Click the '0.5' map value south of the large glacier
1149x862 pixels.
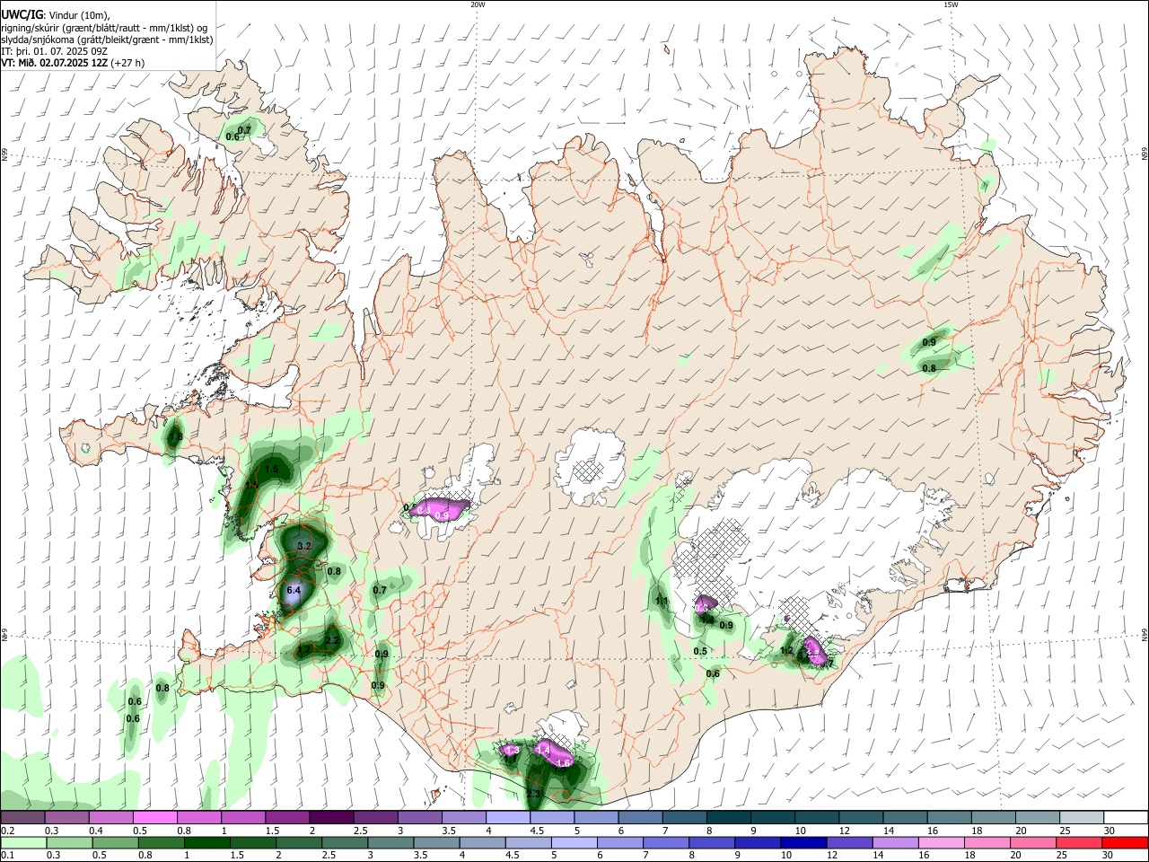pos(701,651)
